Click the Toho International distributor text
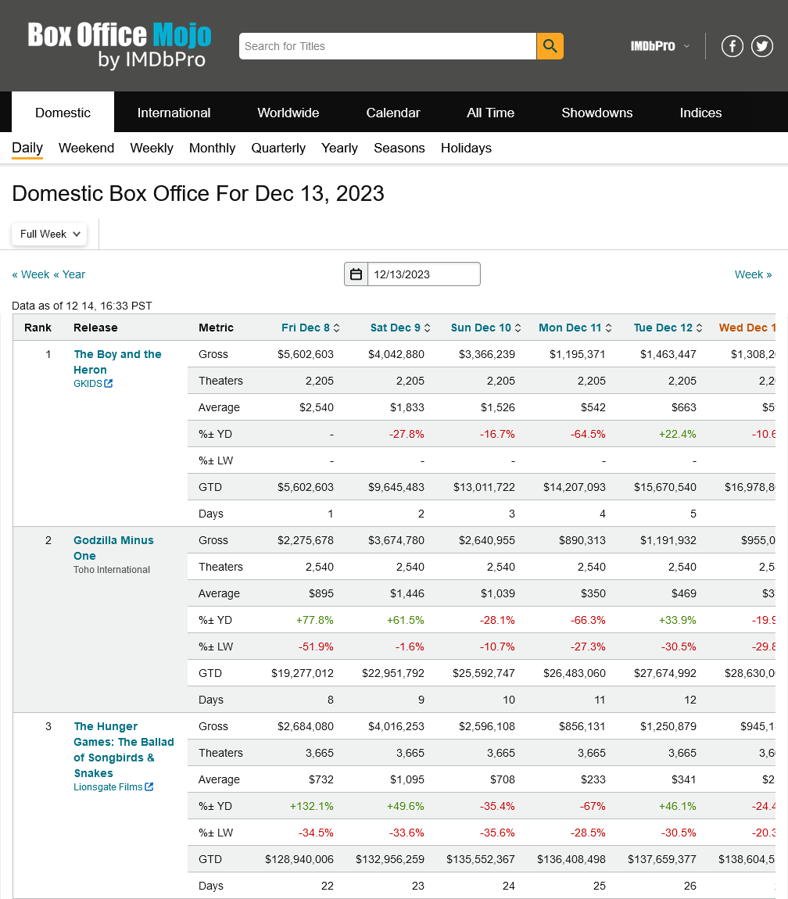 pos(112,570)
